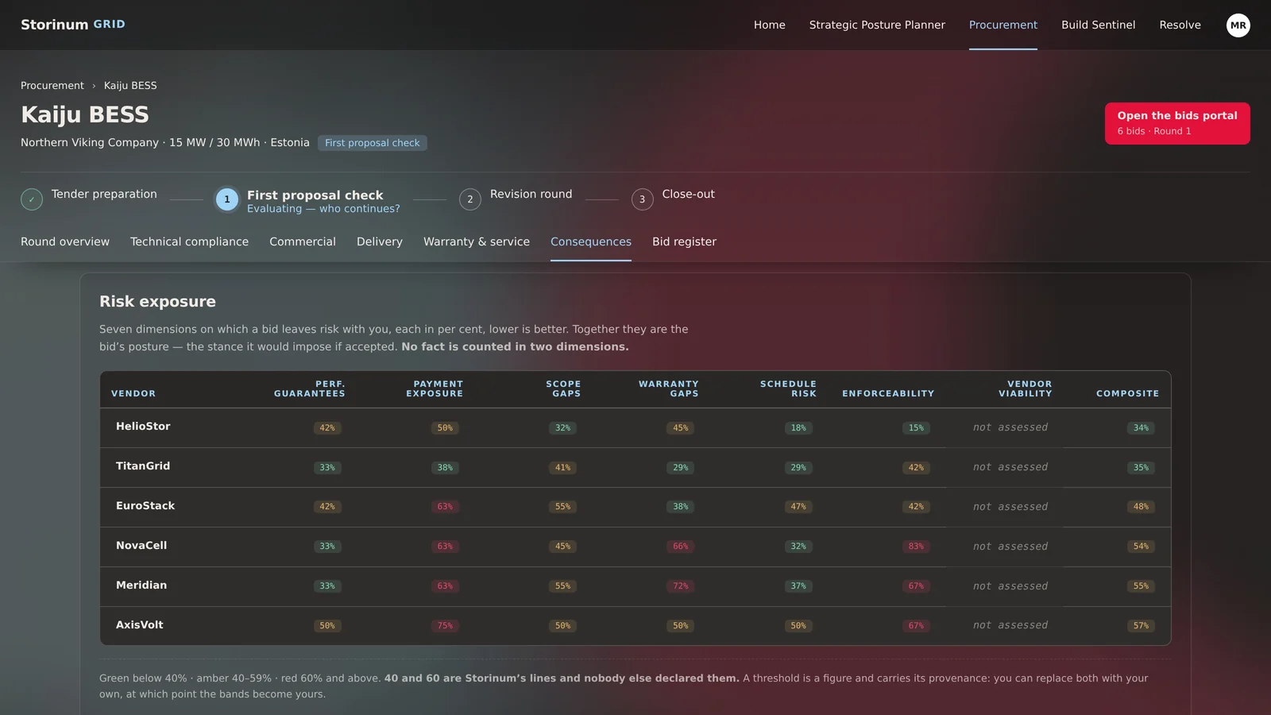Select the NovaCell vendor name

click(141, 546)
